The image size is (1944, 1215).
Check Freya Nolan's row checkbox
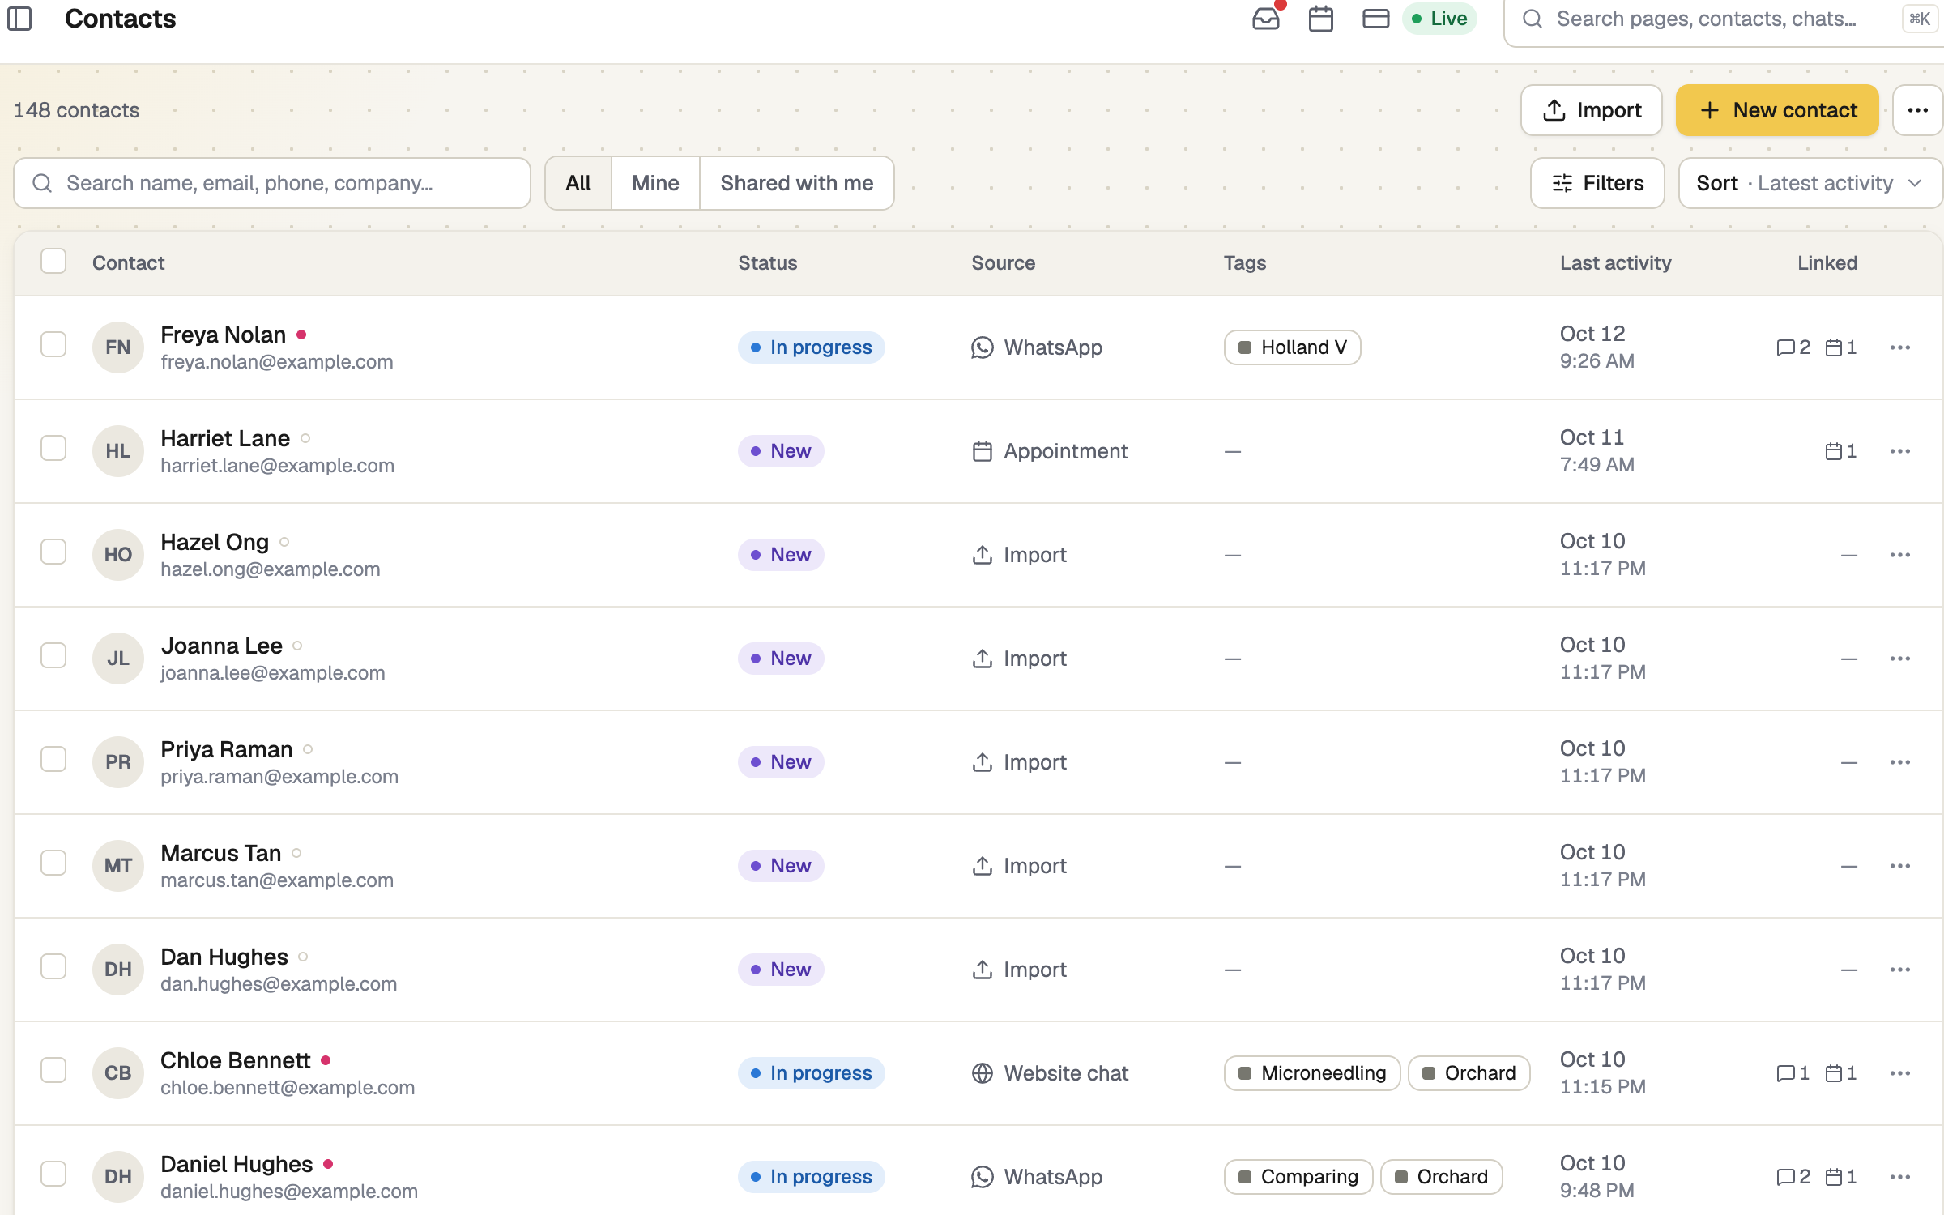53,344
